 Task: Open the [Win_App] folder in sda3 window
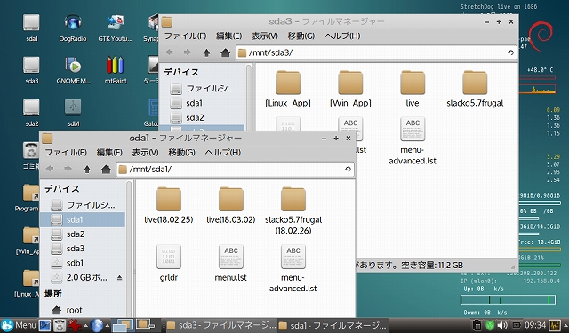click(350, 89)
